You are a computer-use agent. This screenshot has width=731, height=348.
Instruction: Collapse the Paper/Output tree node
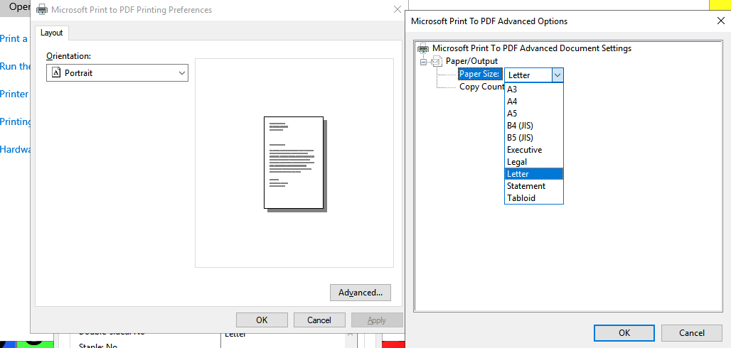coord(423,62)
